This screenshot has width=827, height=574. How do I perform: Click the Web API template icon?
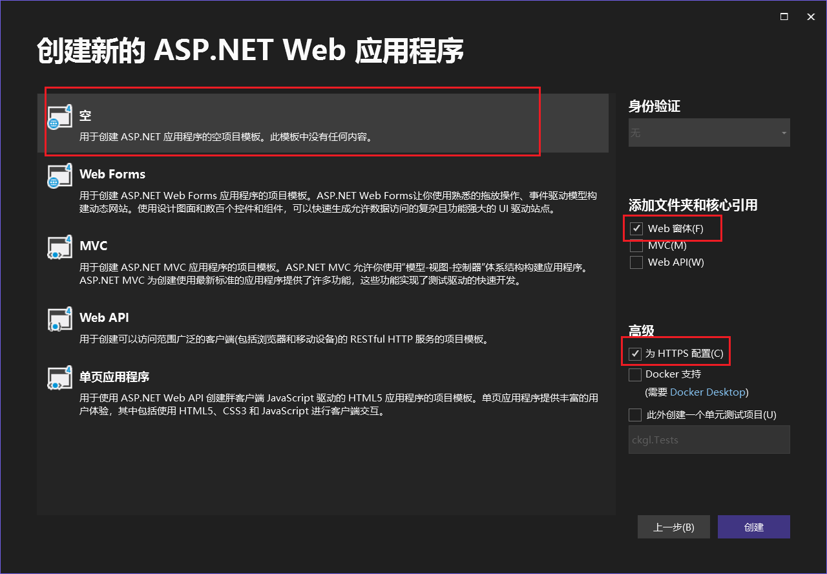[59, 319]
